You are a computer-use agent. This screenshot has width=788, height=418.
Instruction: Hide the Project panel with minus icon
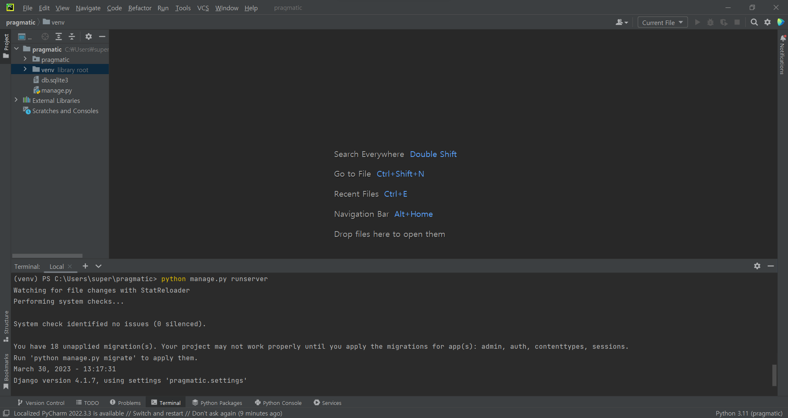pos(102,36)
